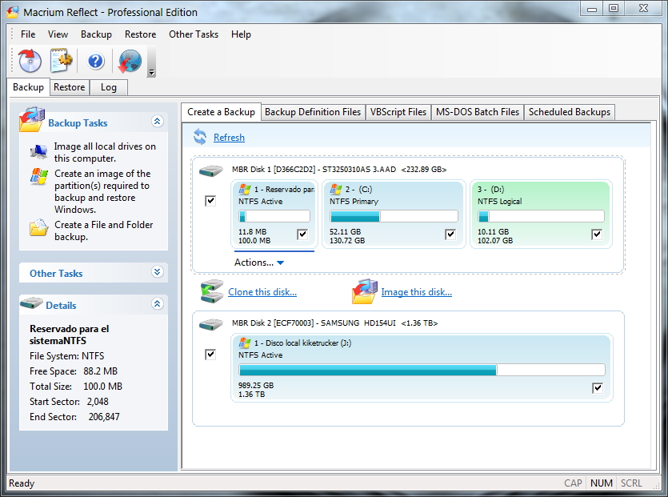Collapse the Backup Tasks panel
This screenshot has height=497, width=668.
pyautogui.click(x=158, y=122)
